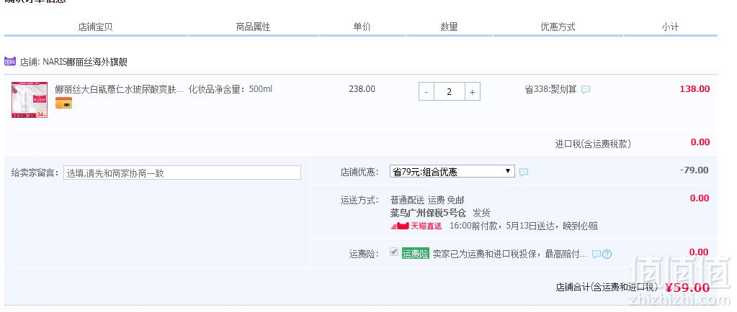This screenshot has height=312, width=737.
Task: Edit the quantity field showing 2
Action: tap(450, 92)
